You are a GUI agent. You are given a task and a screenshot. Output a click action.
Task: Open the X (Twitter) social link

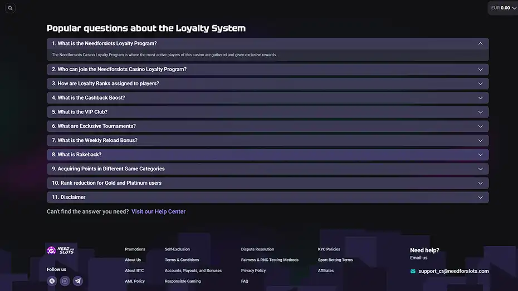(x=52, y=281)
